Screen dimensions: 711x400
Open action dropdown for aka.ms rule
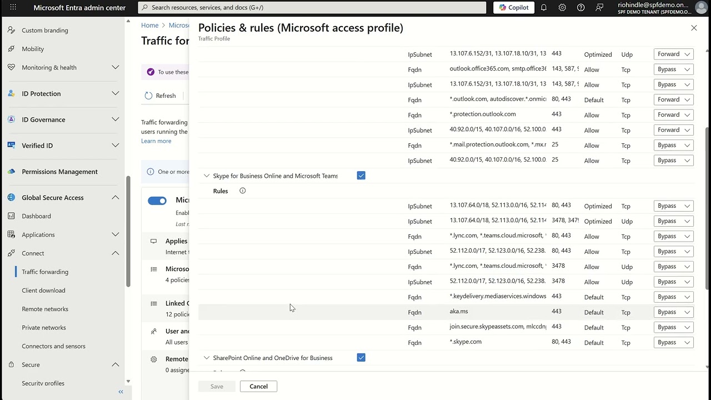(674, 312)
